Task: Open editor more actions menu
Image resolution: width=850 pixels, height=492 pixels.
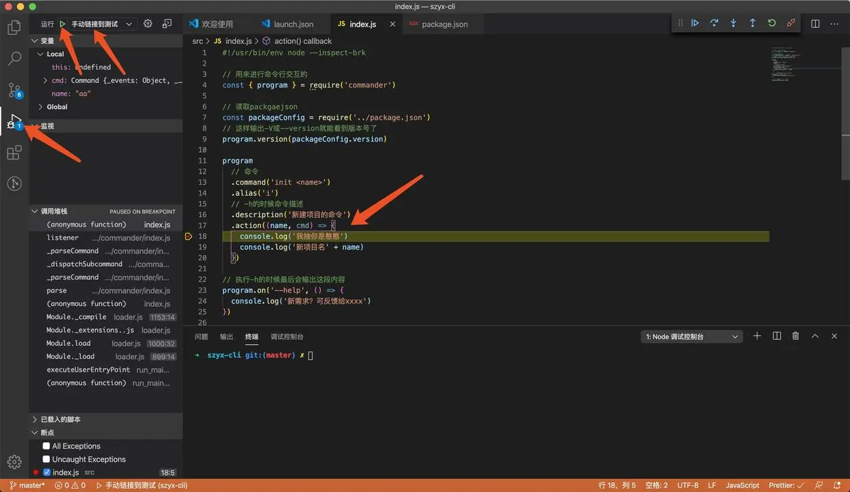Action: [x=834, y=23]
